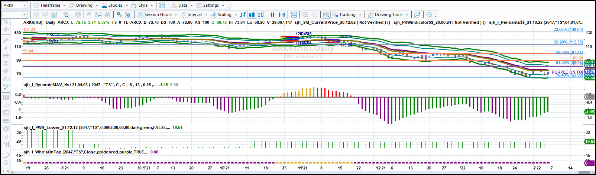Click the stacked panes icon before the zoom-in icon

(x=294, y=14)
